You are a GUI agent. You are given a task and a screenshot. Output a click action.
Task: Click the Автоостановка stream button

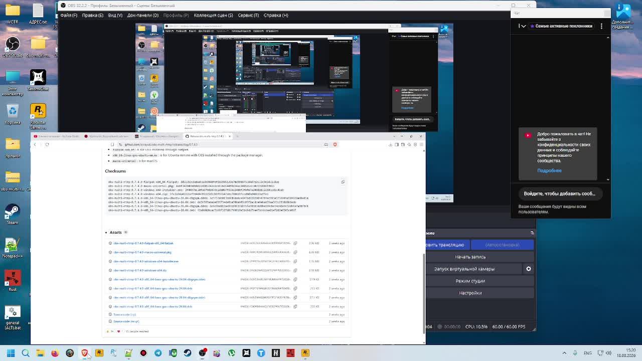pos(502,245)
